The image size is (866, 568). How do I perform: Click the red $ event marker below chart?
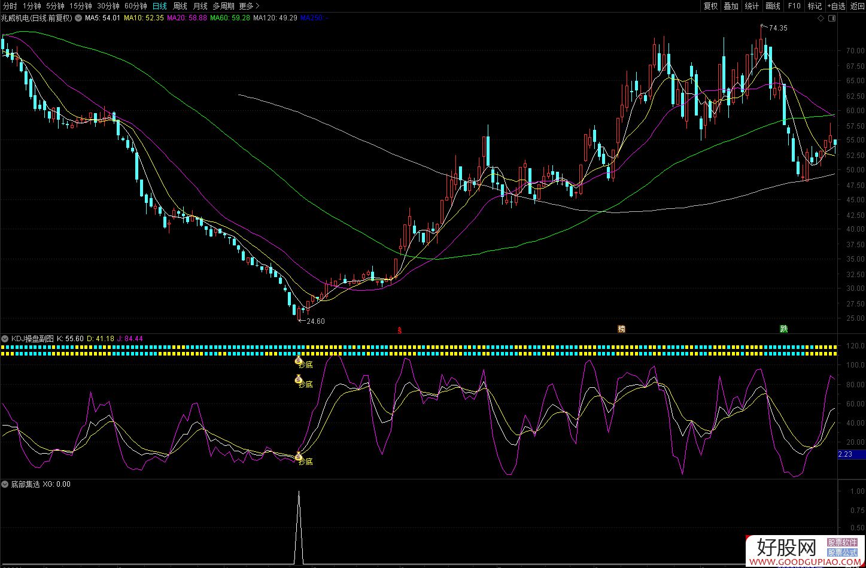click(399, 329)
